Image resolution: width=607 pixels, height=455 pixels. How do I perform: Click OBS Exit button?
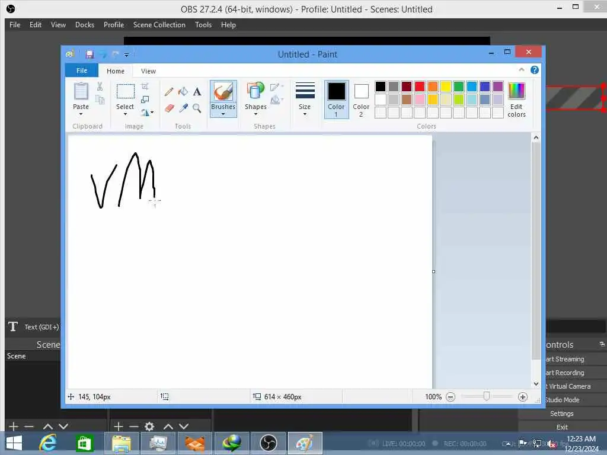(x=562, y=427)
